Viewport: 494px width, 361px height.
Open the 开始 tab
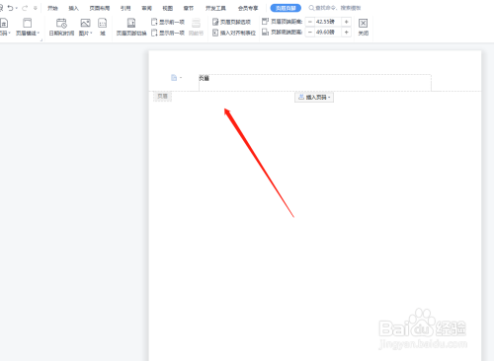click(52, 8)
